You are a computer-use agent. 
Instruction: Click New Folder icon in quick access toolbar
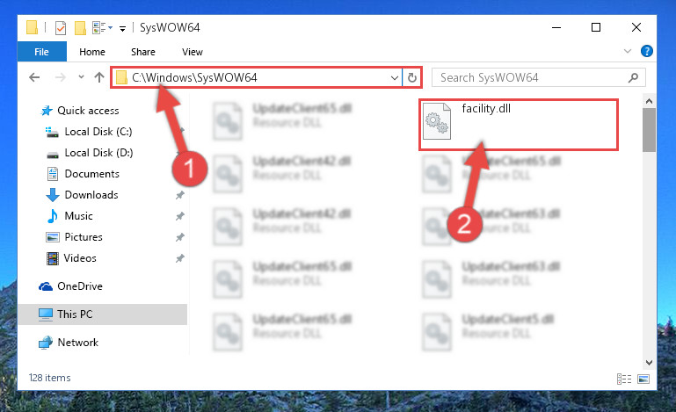pyautogui.click(x=80, y=28)
